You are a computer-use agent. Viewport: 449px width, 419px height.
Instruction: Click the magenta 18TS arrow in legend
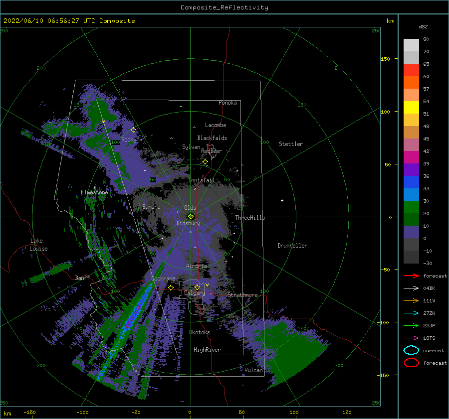click(411, 338)
